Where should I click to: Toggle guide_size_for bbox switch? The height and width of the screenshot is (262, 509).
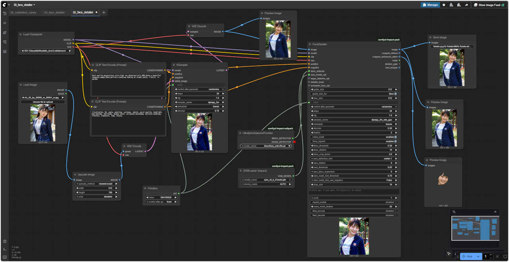(x=396, y=94)
